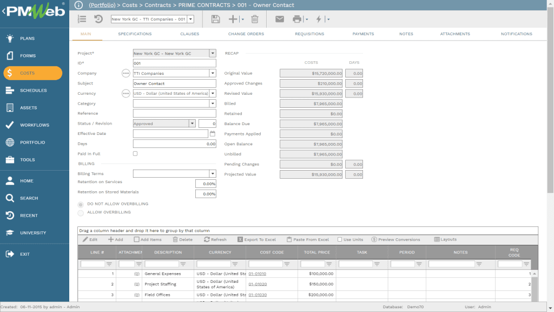Open University from the sidebar

point(33,233)
